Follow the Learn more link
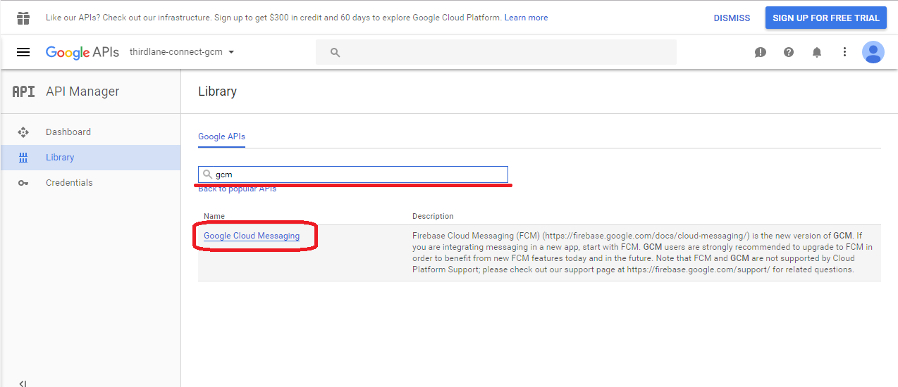The width and height of the screenshot is (898, 387). pos(526,18)
